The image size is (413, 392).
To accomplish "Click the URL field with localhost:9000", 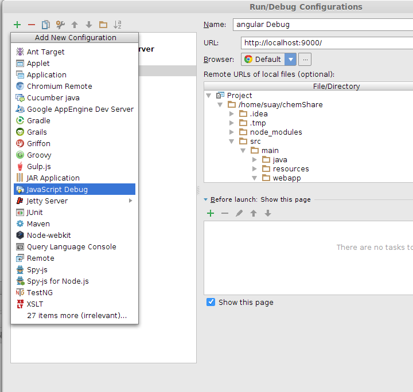I will 327,43.
